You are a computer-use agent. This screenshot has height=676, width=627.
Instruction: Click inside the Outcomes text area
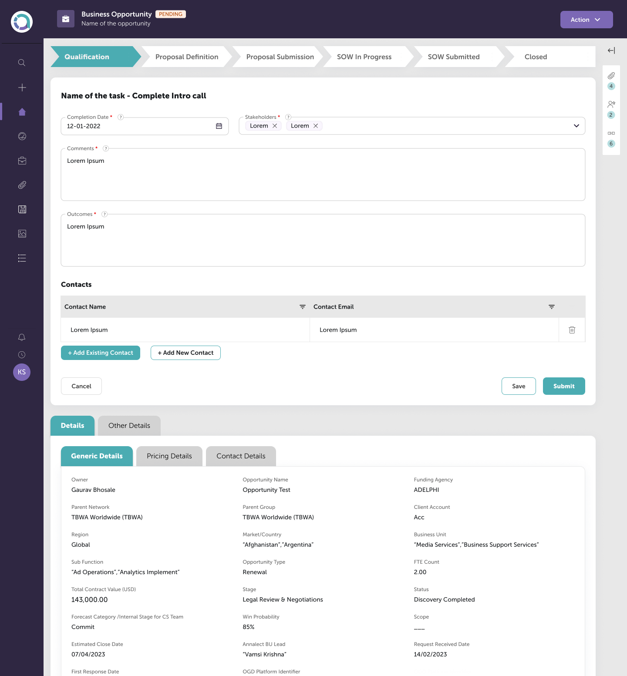323,244
